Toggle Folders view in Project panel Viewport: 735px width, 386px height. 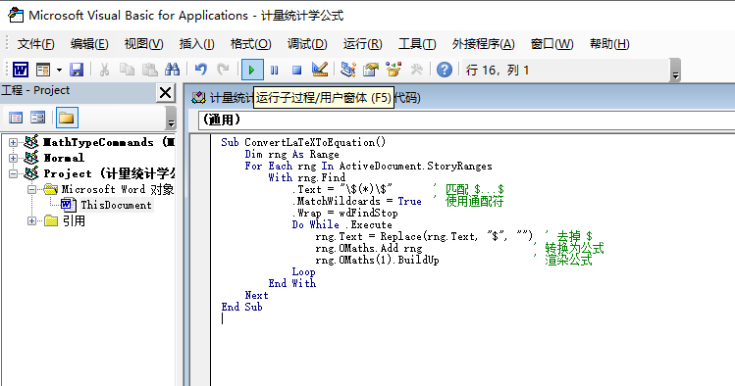(67, 118)
